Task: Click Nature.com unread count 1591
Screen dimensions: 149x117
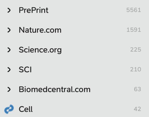Action: click(134, 30)
